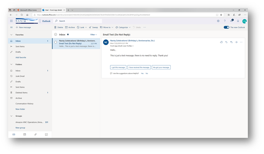The image size is (264, 154).
Task: Click the New folder link
Action: [x=20, y=109]
